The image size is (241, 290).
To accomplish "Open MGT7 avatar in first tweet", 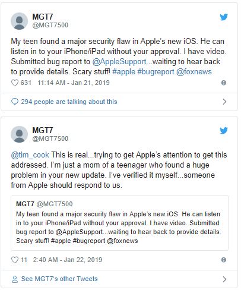I will 19,21.
